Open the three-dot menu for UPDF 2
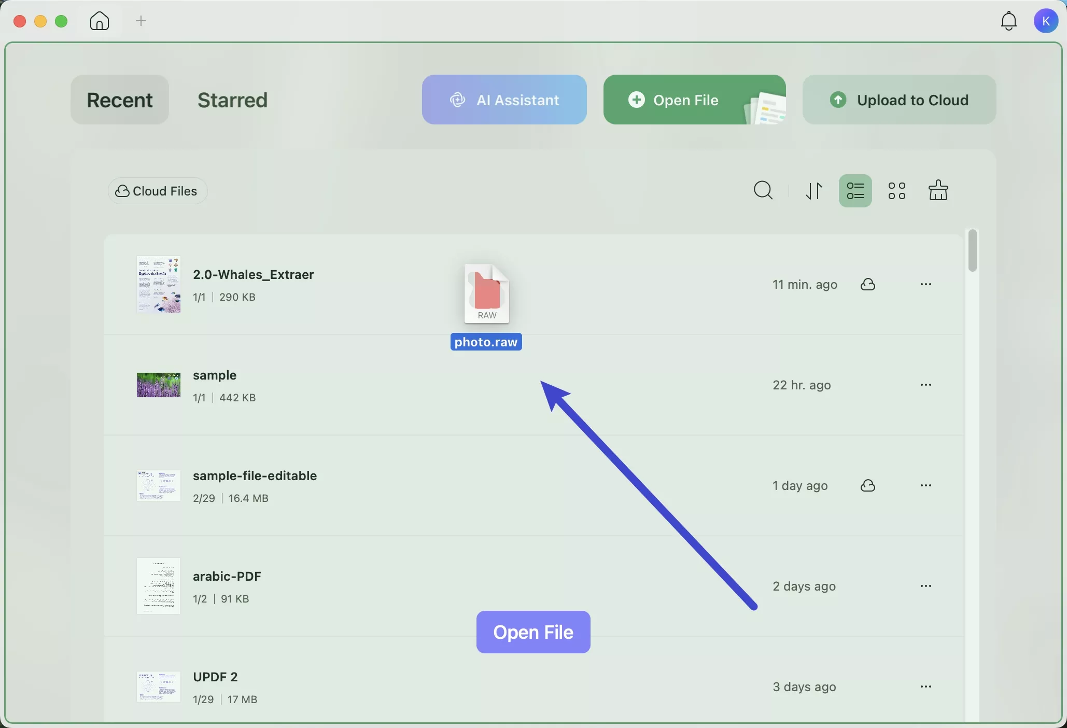 926,687
